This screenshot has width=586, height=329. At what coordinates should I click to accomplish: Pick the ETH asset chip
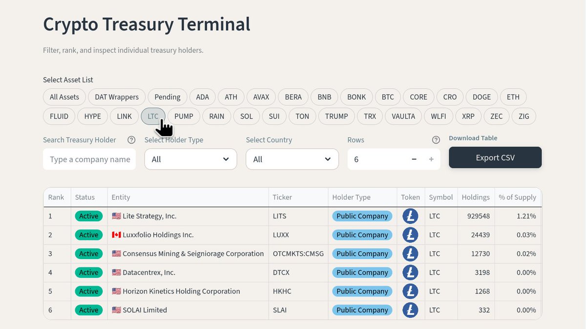point(513,97)
